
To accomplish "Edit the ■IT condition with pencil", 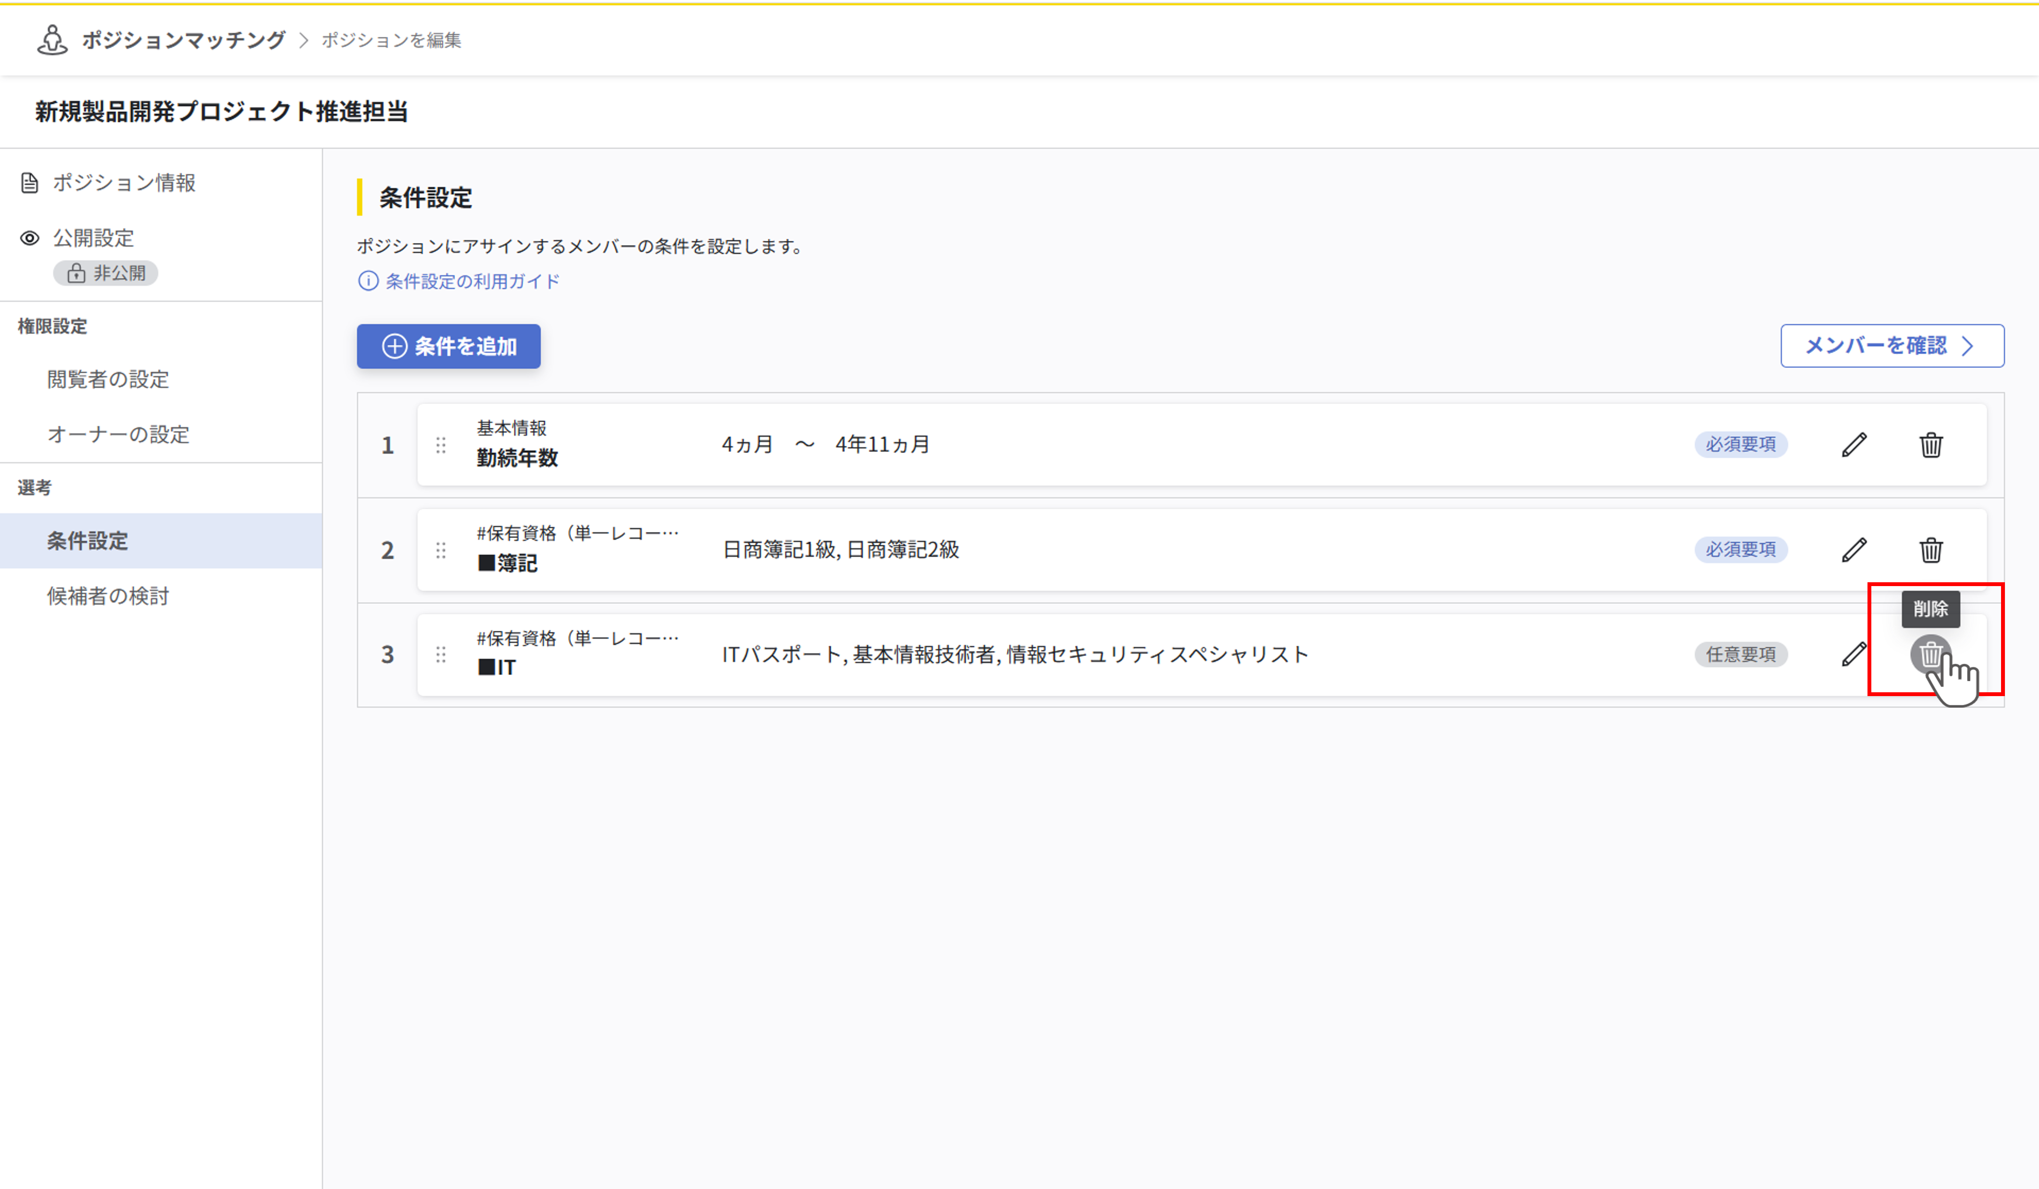I will pos(1855,654).
